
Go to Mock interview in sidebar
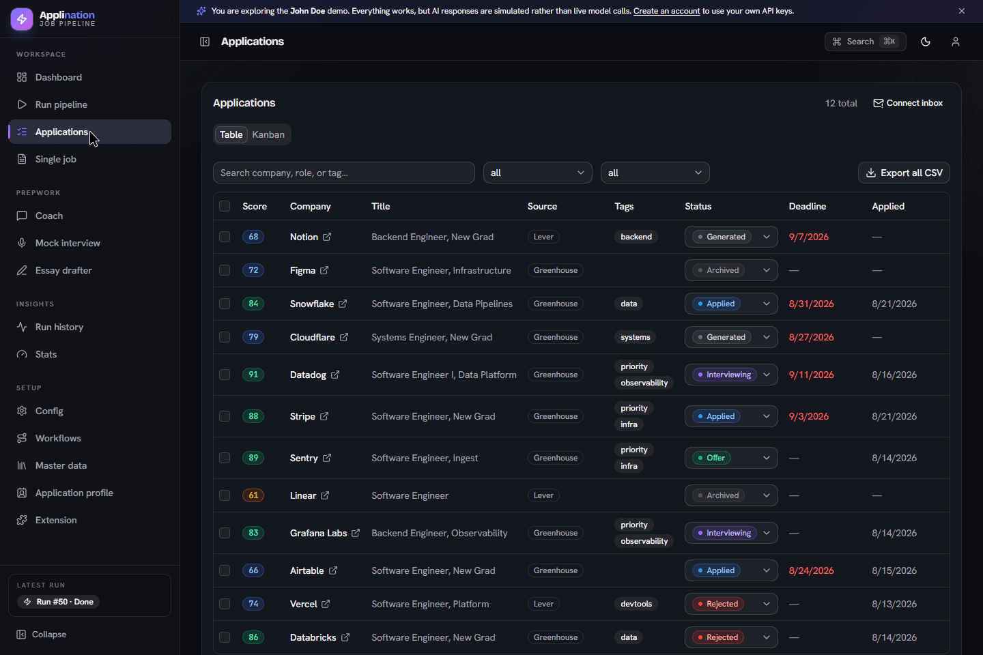point(89,243)
